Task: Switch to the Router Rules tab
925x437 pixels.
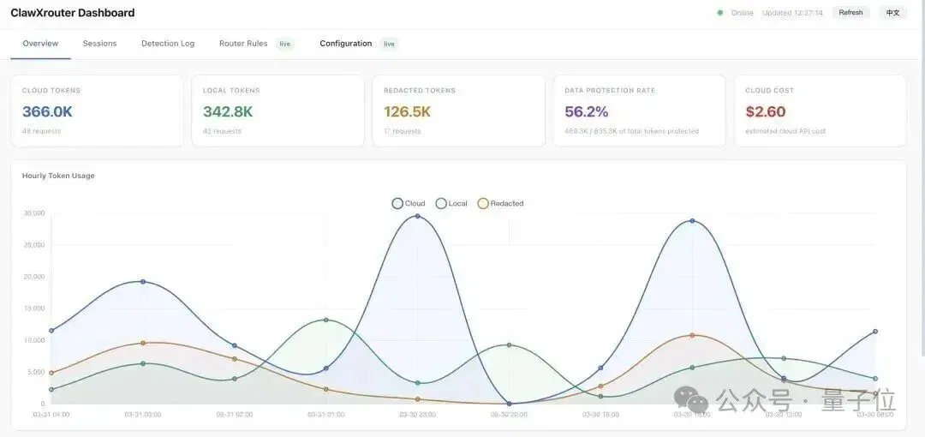Action: (243, 44)
